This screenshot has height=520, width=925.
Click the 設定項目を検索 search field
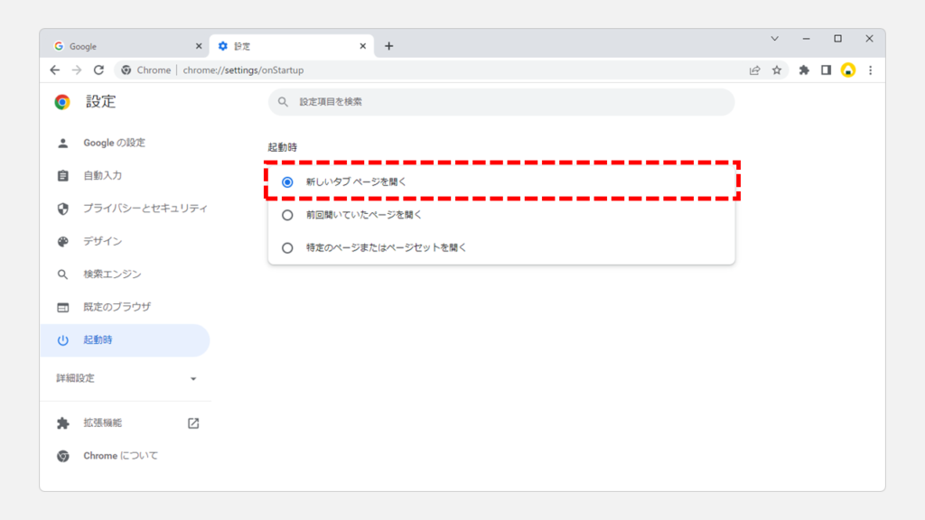click(x=506, y=102)
